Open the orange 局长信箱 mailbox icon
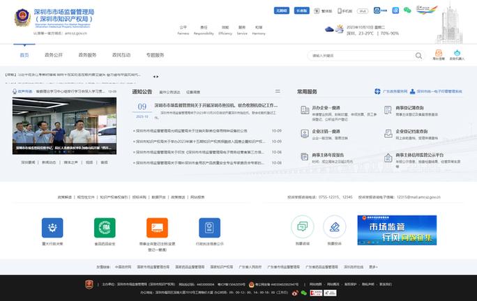Image resolution: width=477 pixels, height=301 pixels. 439,54
